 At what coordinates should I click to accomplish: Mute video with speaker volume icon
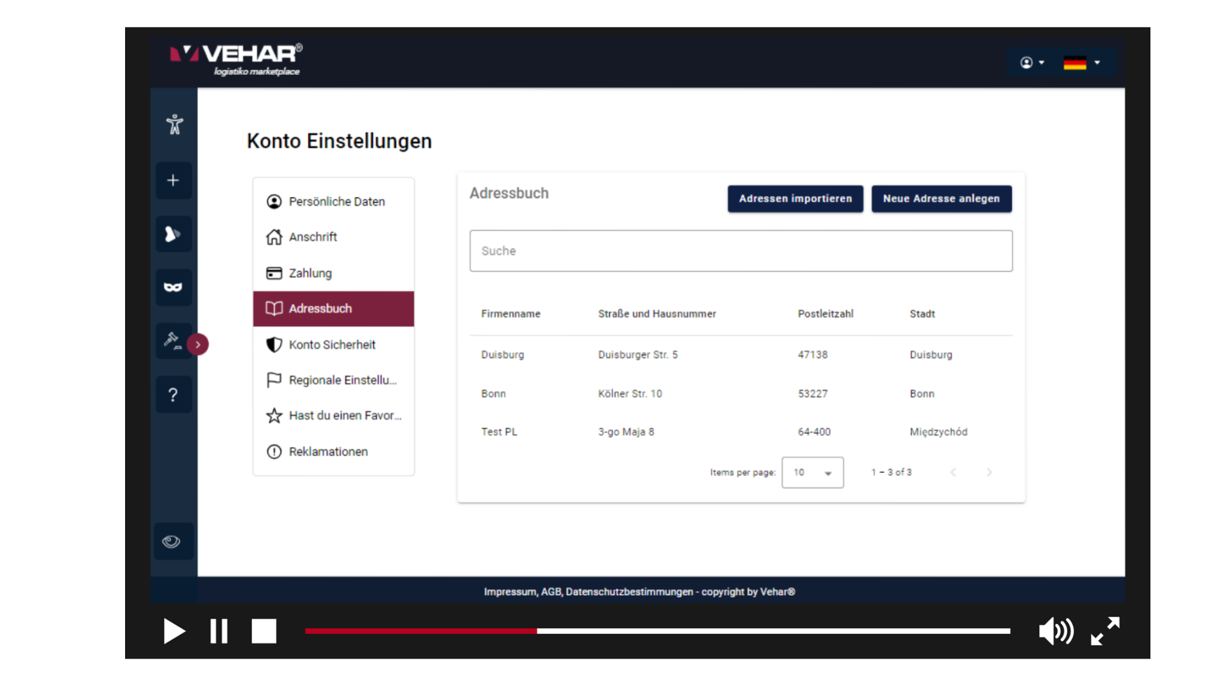click(x=1056, y=631)
